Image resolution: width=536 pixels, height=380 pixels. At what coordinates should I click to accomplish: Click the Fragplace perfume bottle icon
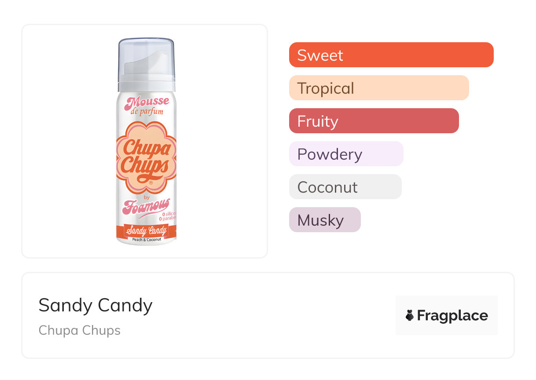pyautogui.click(x=410, y=315)
